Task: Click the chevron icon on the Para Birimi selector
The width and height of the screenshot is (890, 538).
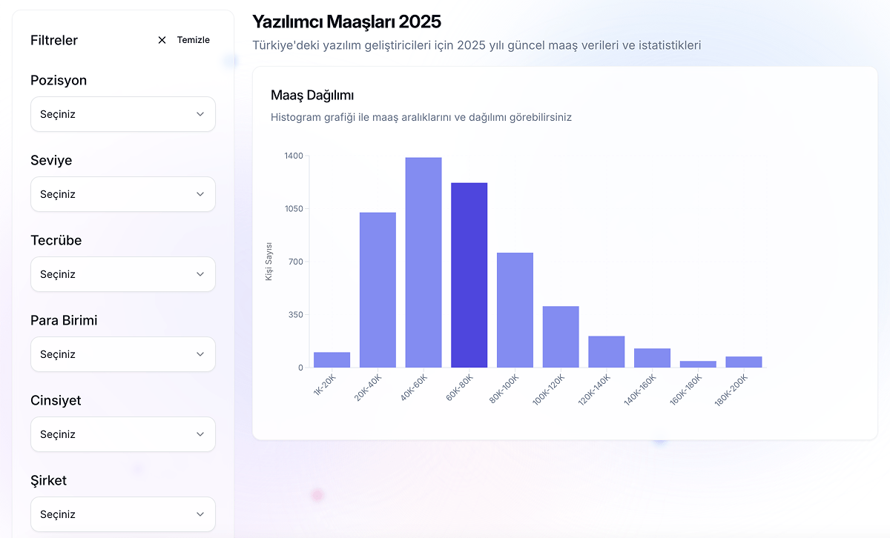Action: (x=200, y=354)
